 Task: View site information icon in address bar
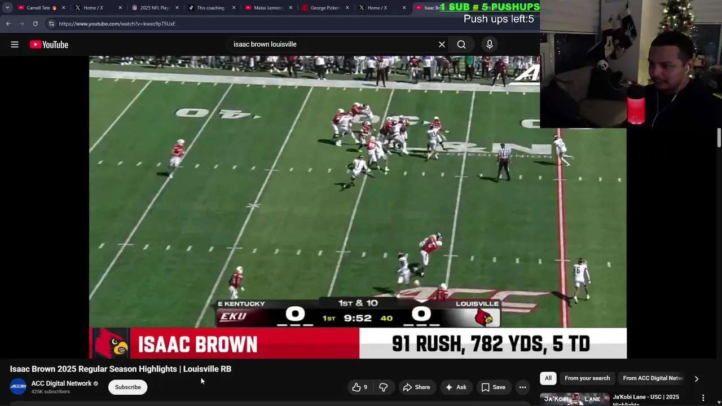[x=51, y=24]
